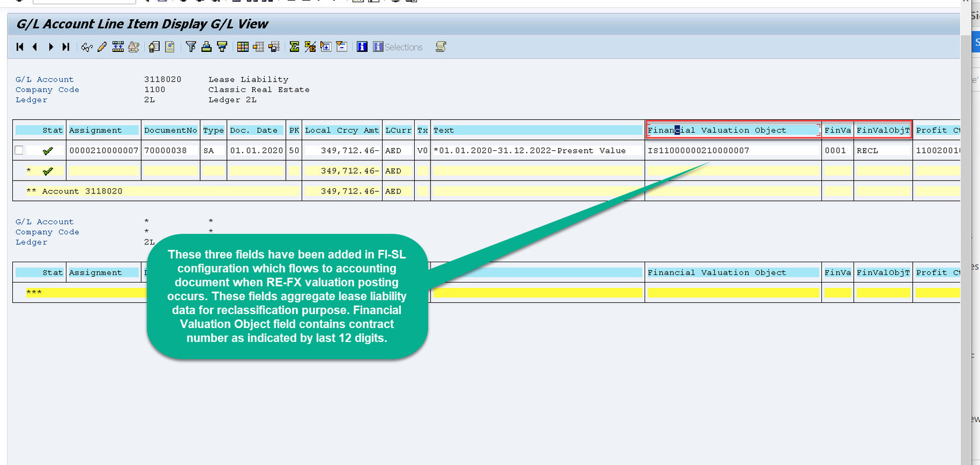Click LCurr column header
Image resolution: width=980 pixels, height=465 pixels.
pos(398,131)
